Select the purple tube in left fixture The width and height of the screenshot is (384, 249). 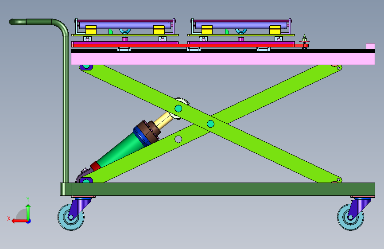pyautogui.click(x=124, y=25)
